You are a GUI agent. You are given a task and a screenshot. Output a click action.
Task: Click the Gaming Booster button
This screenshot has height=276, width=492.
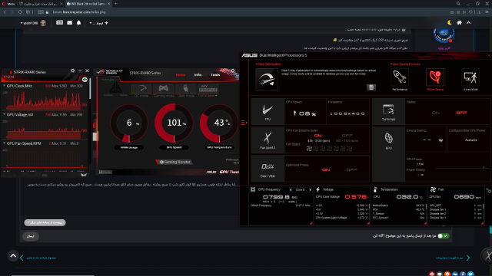[175, 162]
